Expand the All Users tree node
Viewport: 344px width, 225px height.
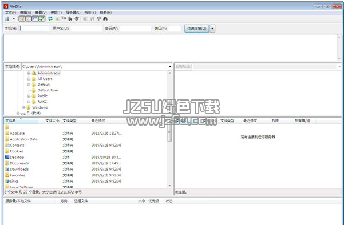click(x=29, y=79)
